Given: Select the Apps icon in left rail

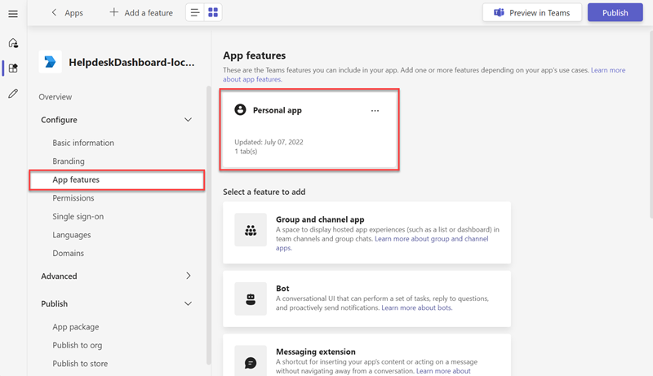Looking at the screenshot, I should (x=13, y=69).
